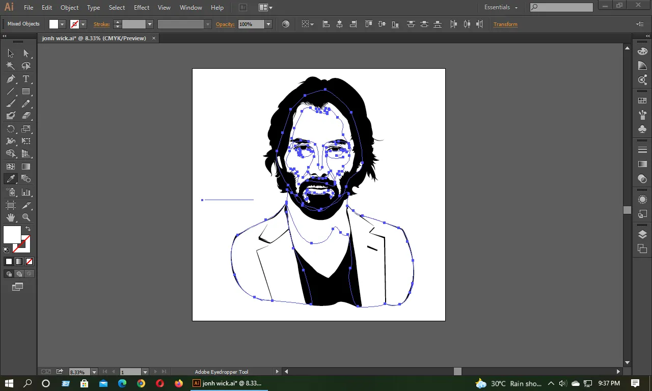Select the Paintbrush tool
Screen dimensions: 652x391
pyautogui.click(x=11, y=104)
